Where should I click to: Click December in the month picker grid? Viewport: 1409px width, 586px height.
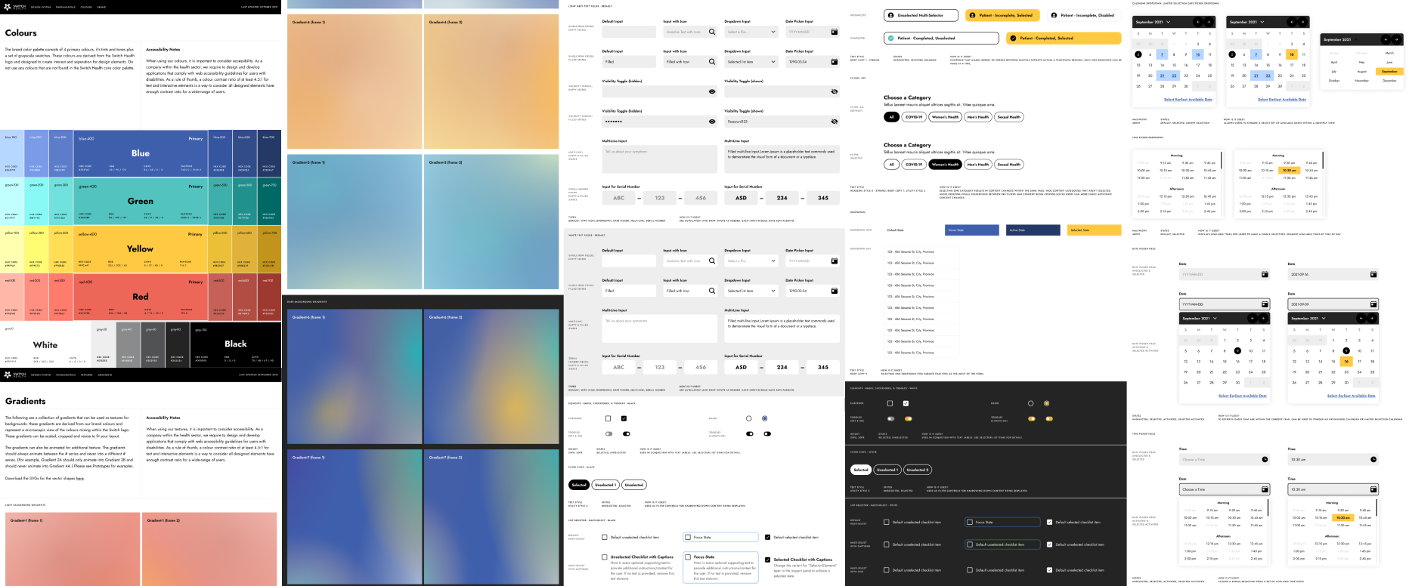1389,80
